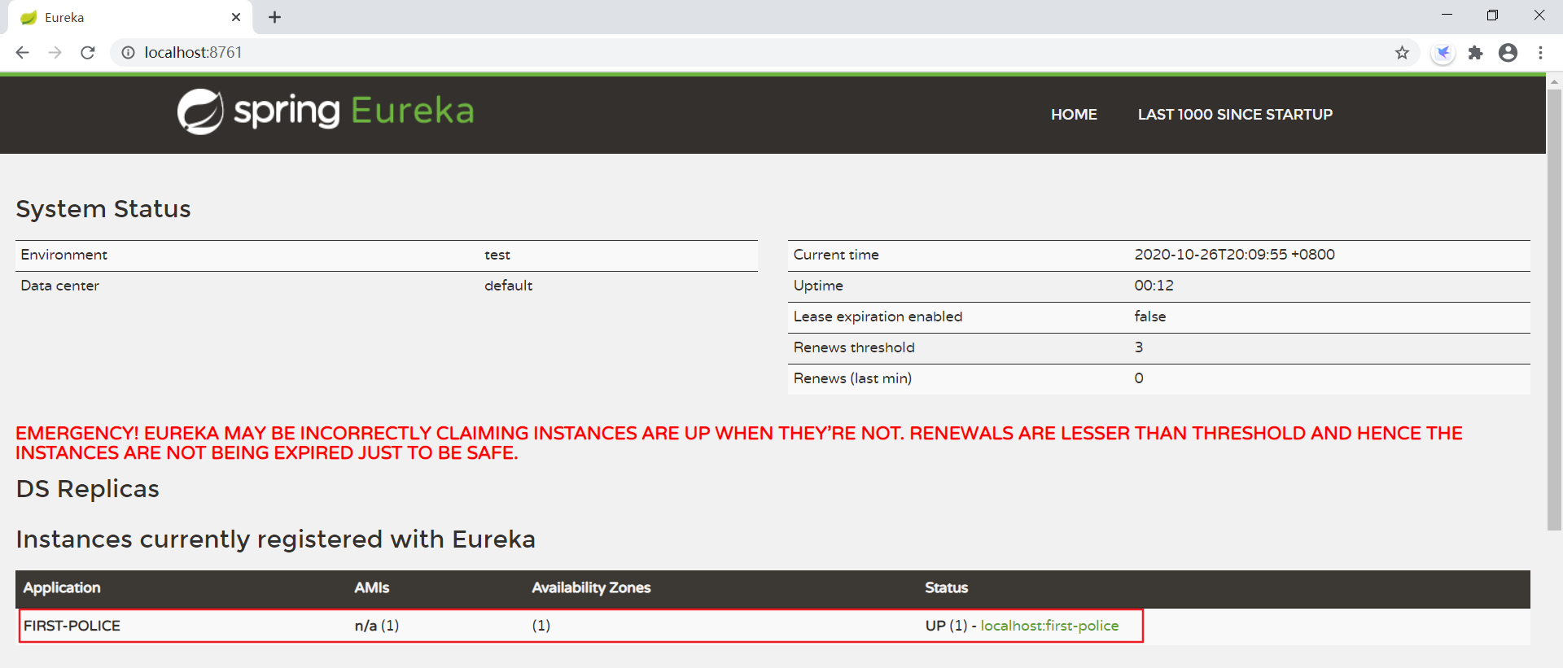1563x668 pixels.
Task: Click the Spring Eureka logo
Action: [x=326, y=111]
